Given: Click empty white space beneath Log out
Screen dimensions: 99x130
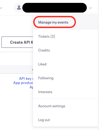Looking at the screenshot, I should pyautogui.click(x=65, y=128).
